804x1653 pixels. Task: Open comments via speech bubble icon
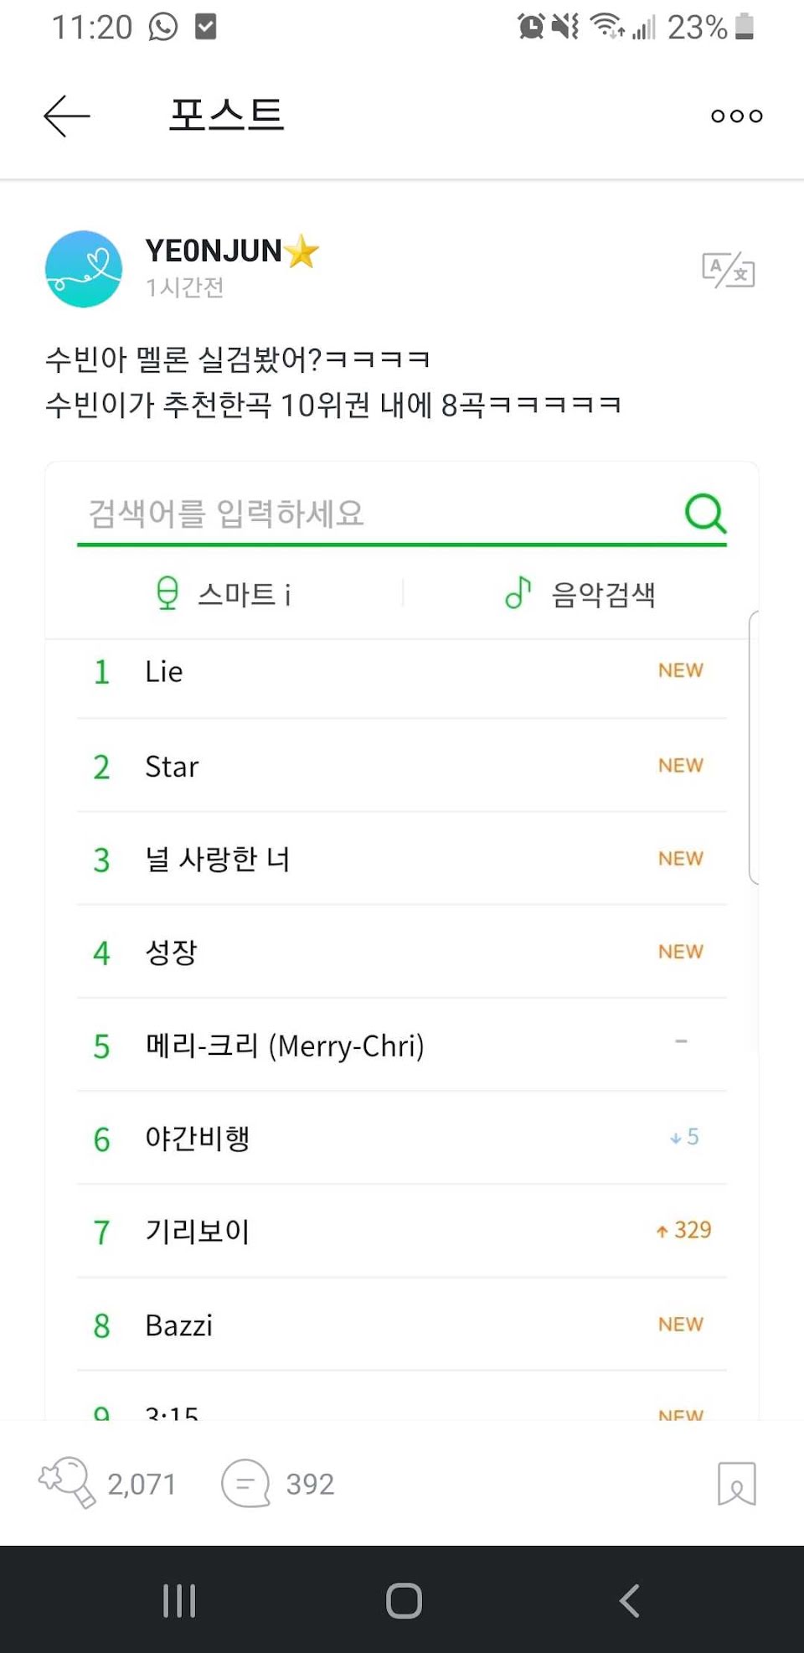click(x=245, y=1483)
